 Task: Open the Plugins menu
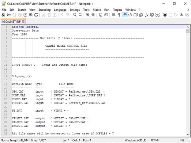click(x=117, y=9)
